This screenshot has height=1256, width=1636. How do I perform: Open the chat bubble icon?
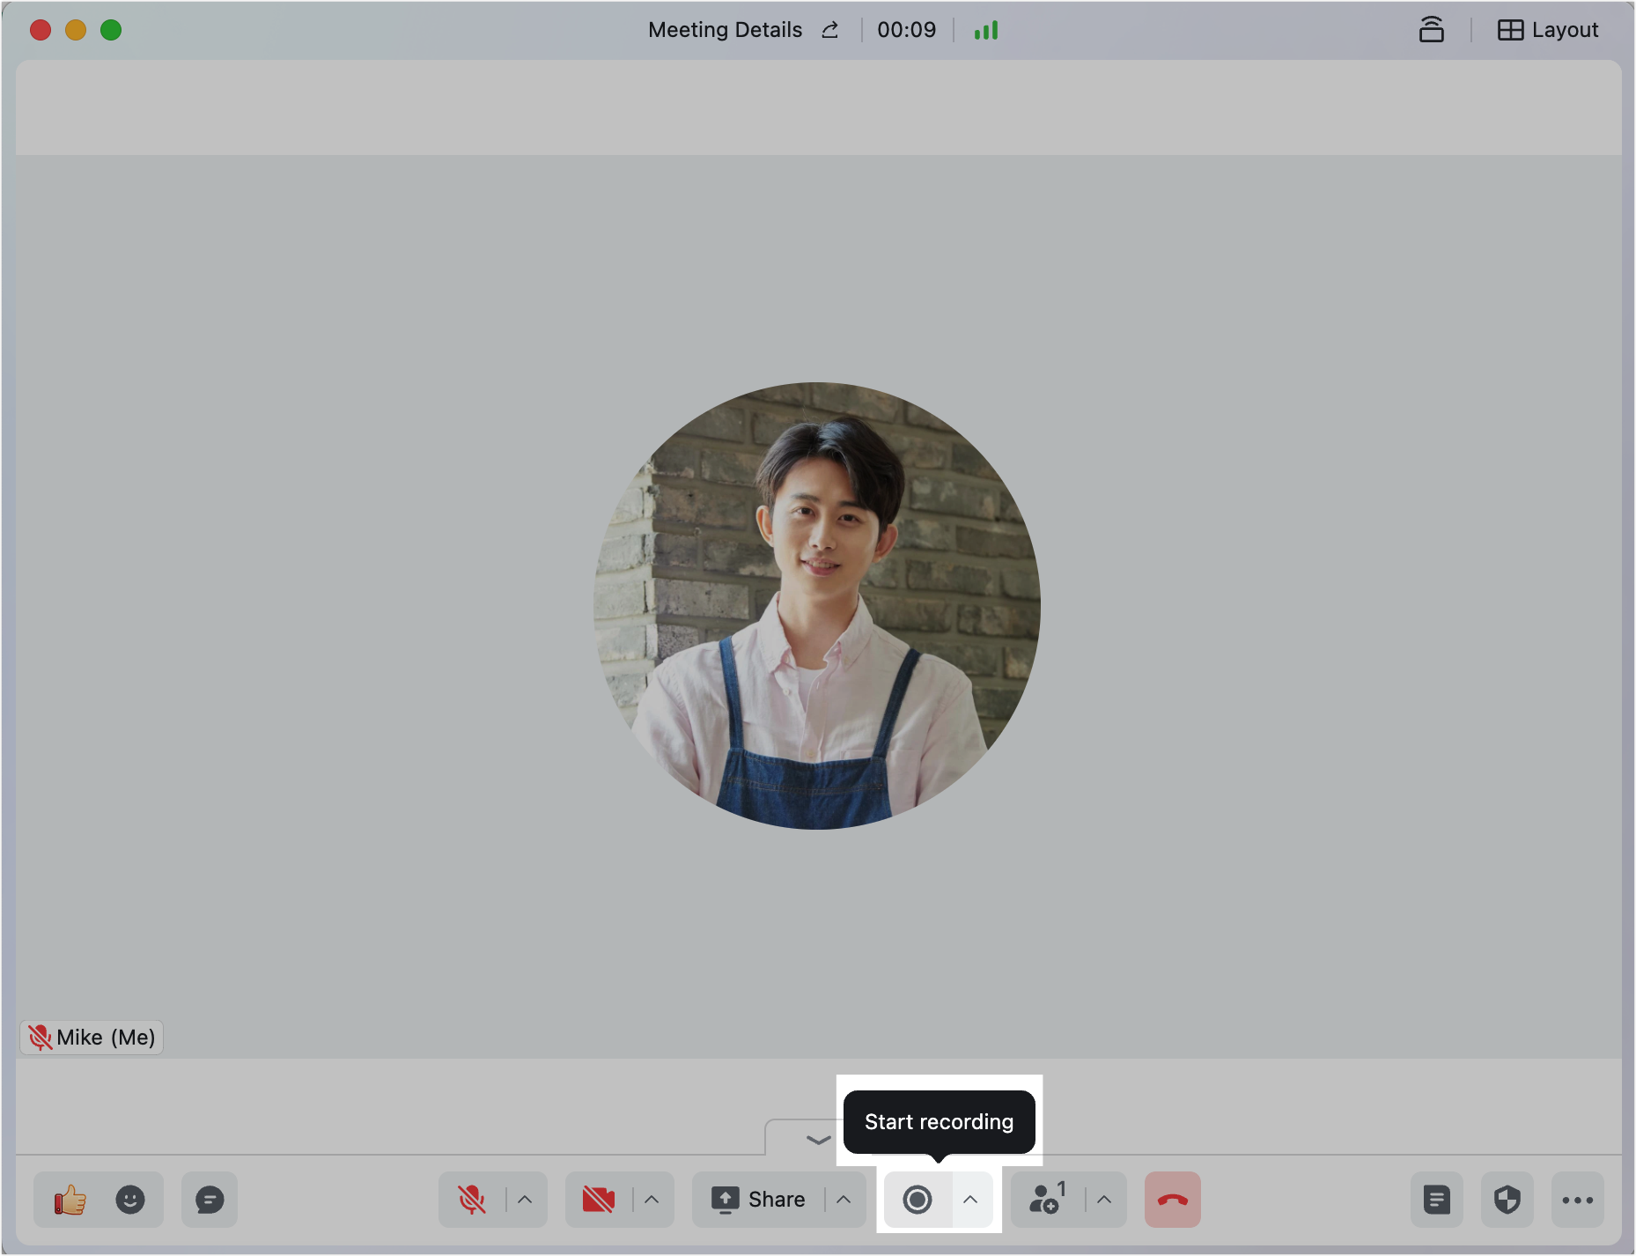210,1200
